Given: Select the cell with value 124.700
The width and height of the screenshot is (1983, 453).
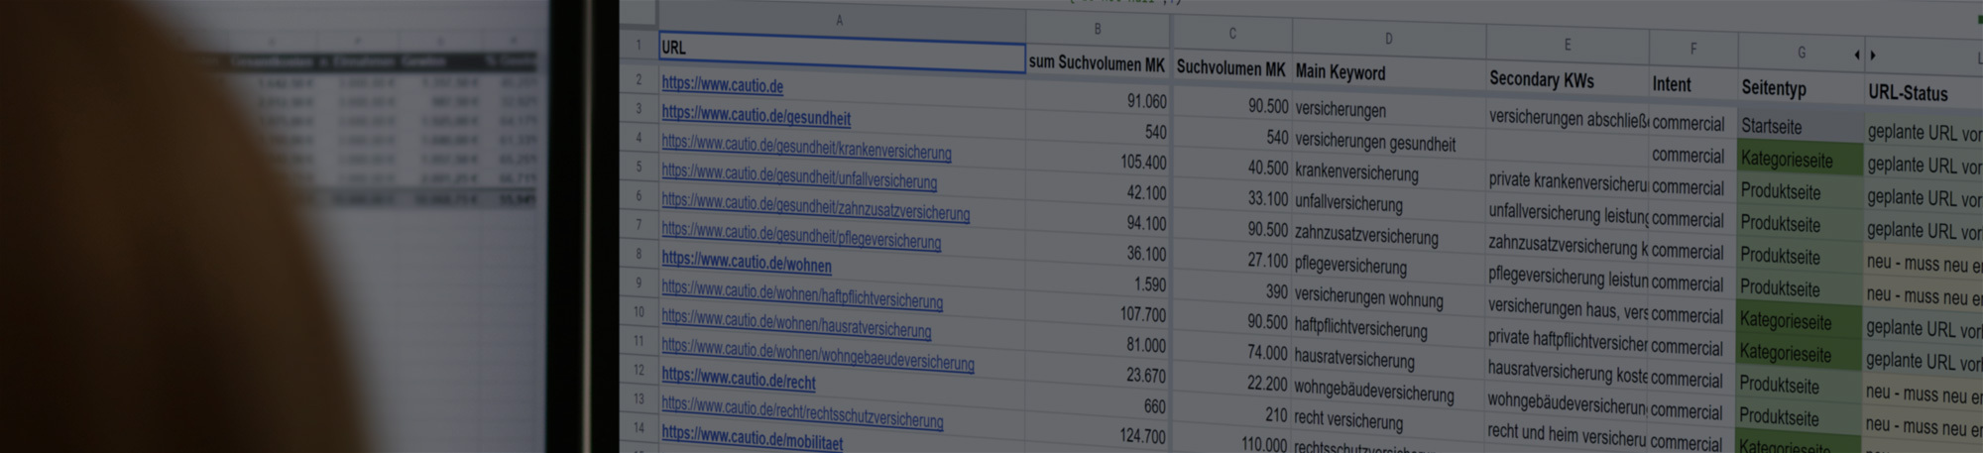Looking at the screenshot, I should tap(1098, 436).
